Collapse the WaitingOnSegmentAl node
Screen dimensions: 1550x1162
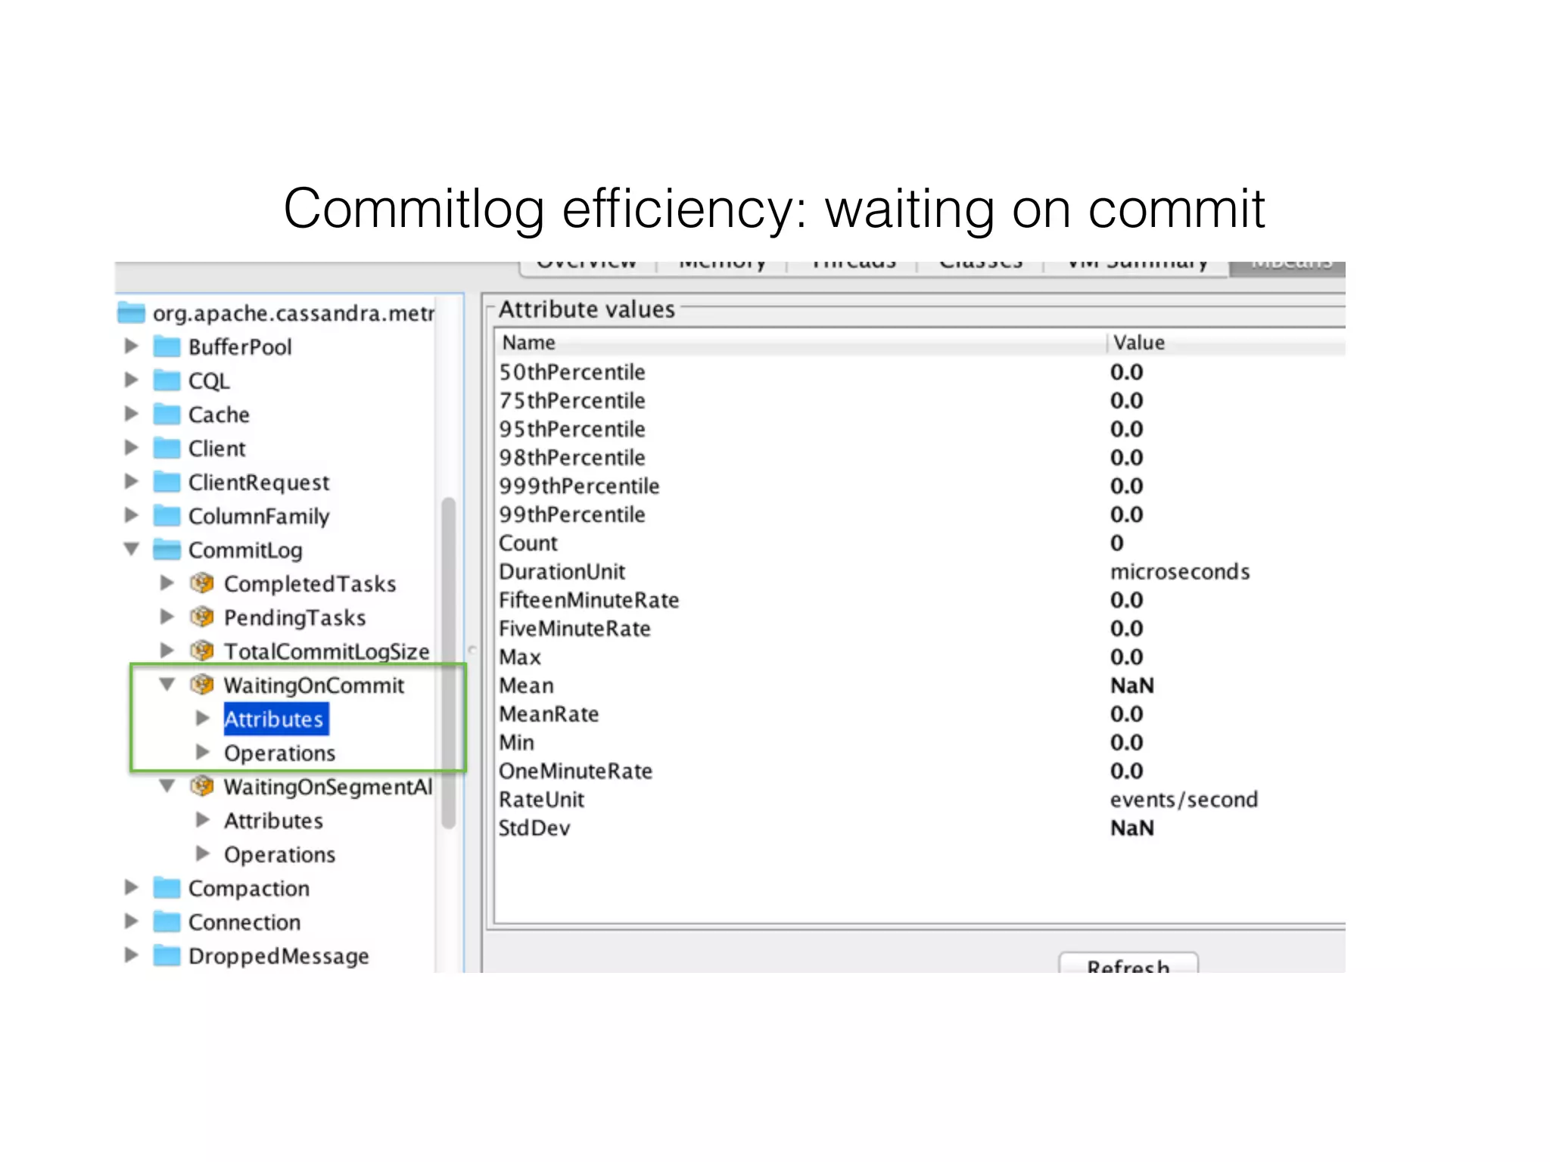[x=167, y=786]
